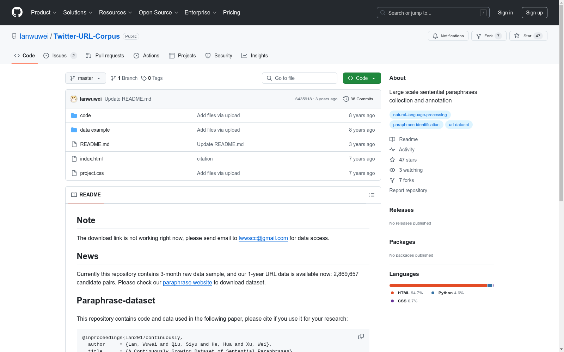Click the Python blue language dot
The image size is (564, 352).
pyautogui.click(x=433, y=293)
